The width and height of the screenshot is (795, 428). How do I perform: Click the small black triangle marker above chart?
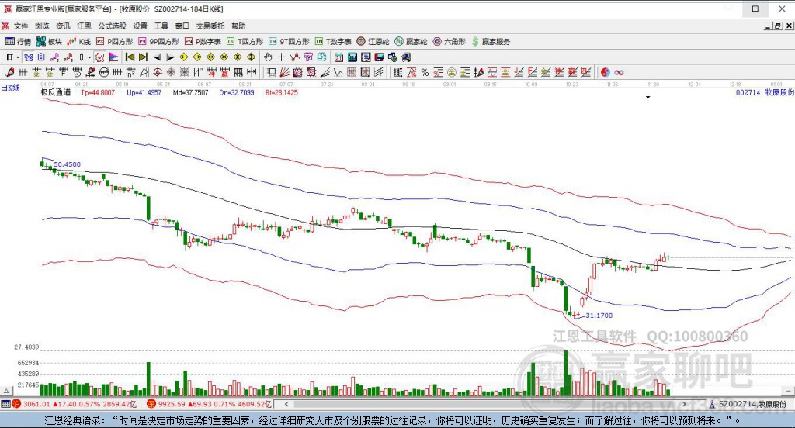click(648, 97)
